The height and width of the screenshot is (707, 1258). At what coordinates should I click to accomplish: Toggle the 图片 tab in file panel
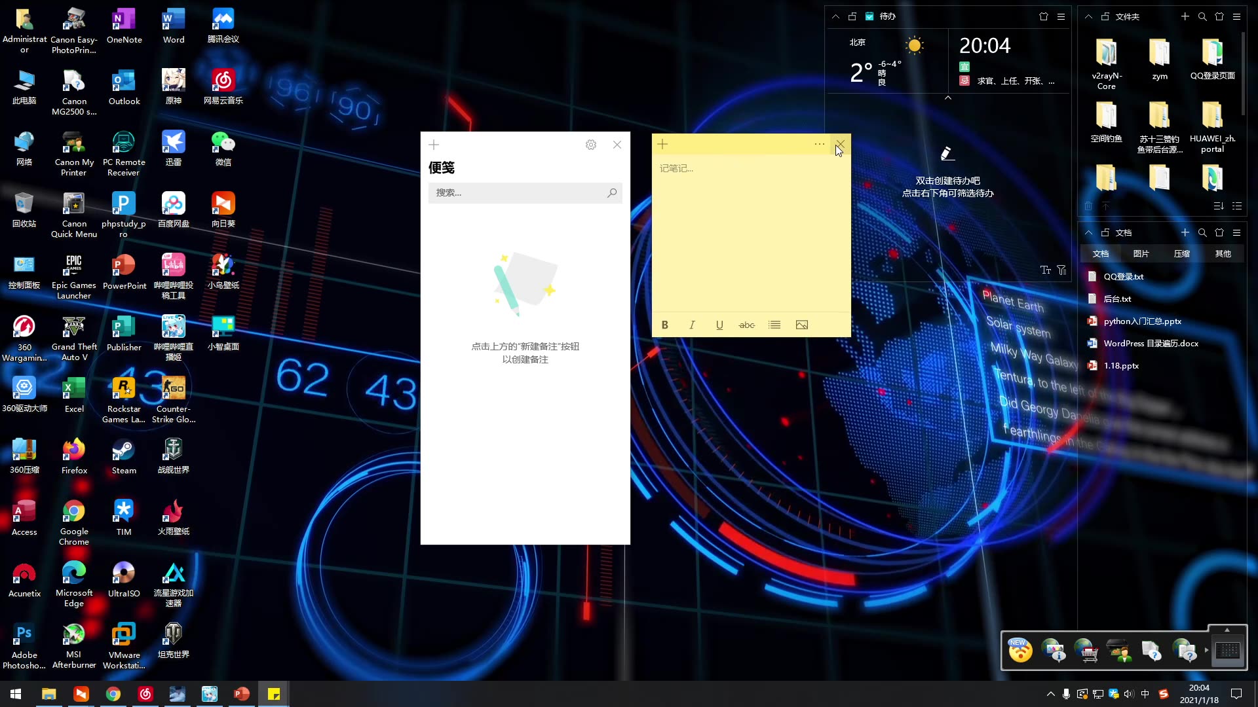pyautogui.click(x=1141, y=254)
